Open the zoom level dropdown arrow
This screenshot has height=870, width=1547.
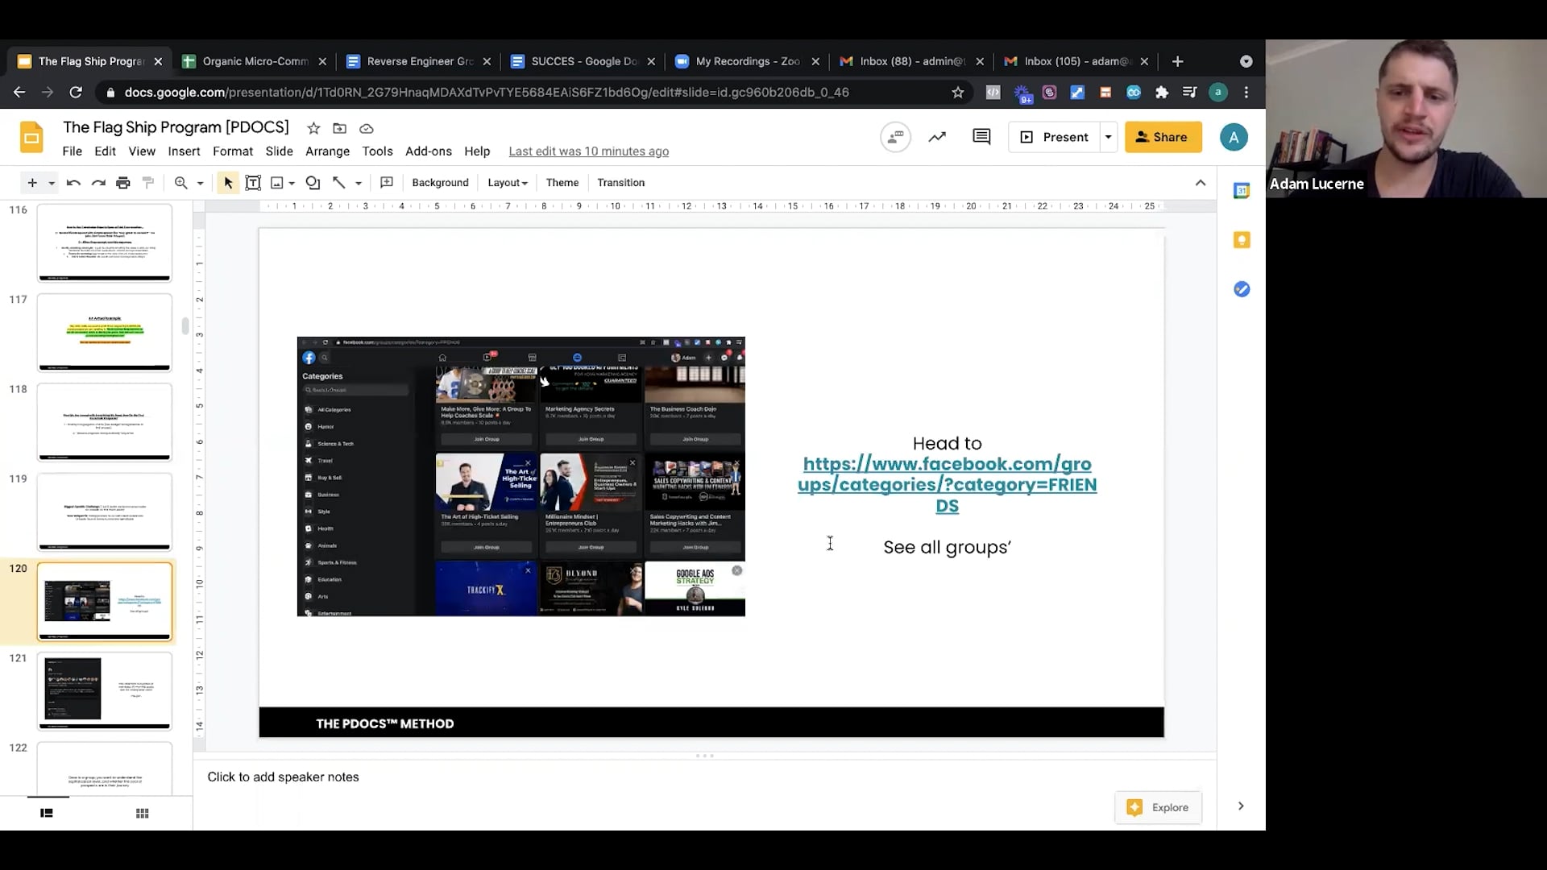coord(201,183)
